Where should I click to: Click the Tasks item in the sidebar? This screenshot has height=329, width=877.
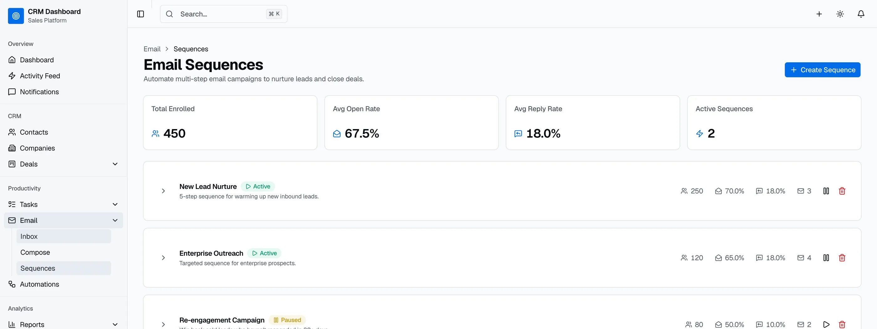tap(63, 204)
